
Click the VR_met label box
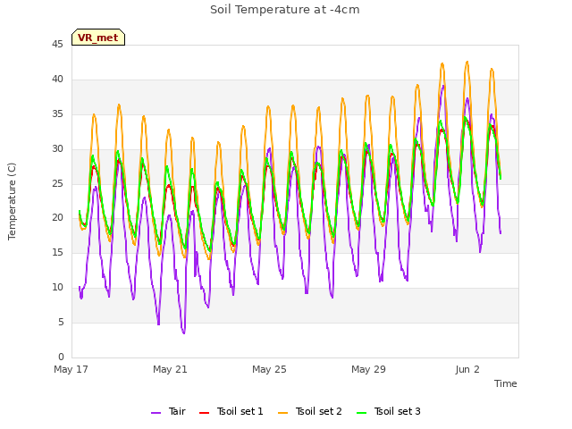pos(98,38)
